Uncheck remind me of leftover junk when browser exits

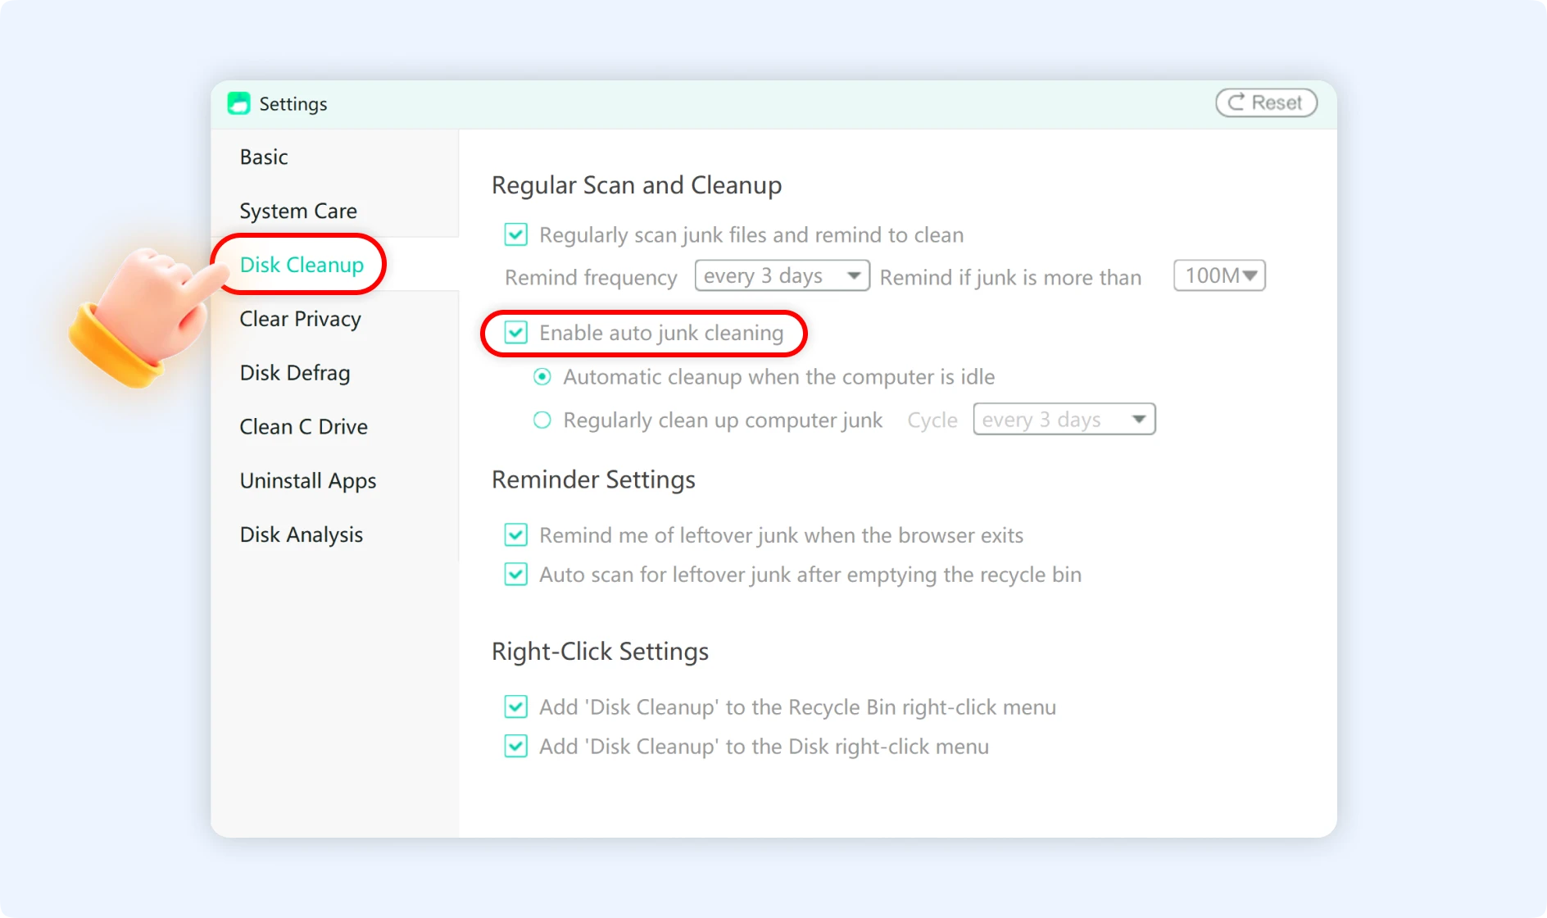(515, 534)
